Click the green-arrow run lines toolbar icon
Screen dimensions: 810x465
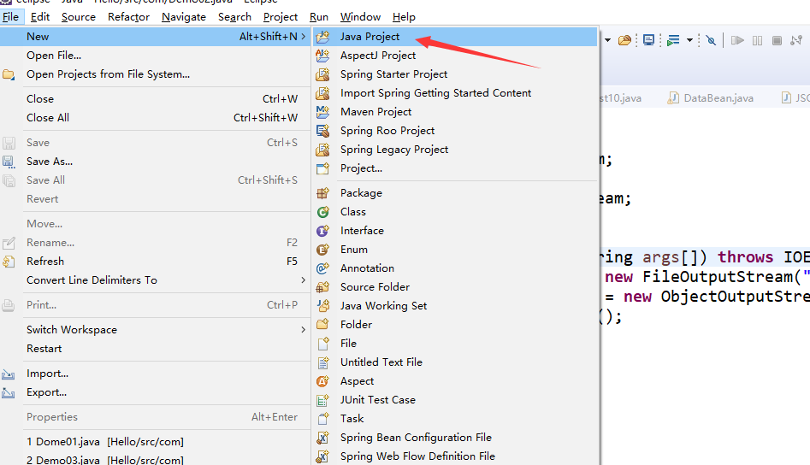click(x=673, y=40)
